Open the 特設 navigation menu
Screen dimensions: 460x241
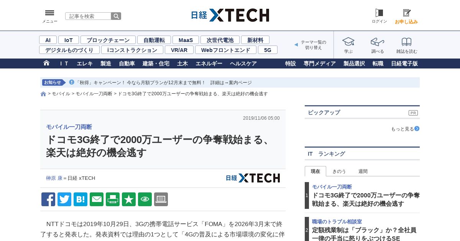[x=291, y=64]
